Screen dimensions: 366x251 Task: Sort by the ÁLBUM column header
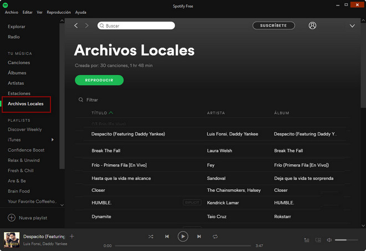coord(282,113)
